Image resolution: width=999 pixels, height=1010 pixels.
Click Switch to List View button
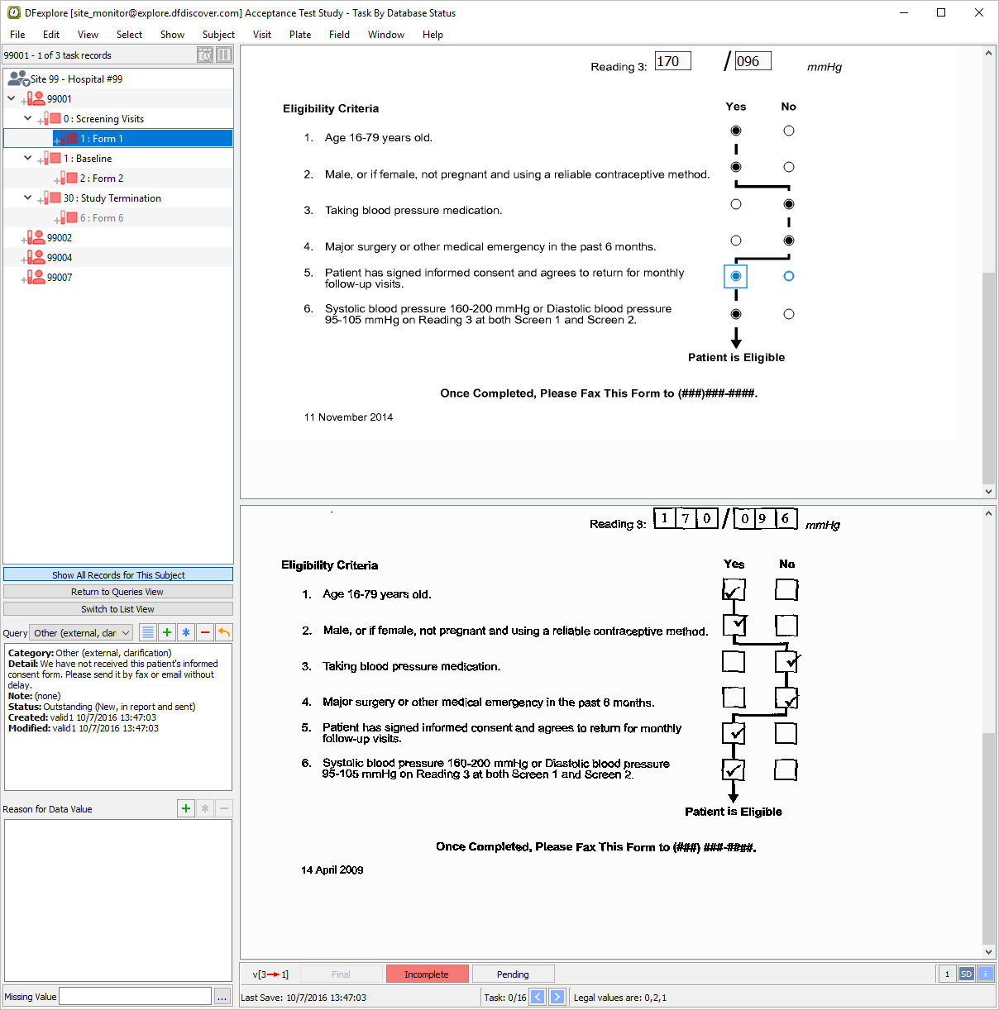pyautogui.click(x=117, y=609)
